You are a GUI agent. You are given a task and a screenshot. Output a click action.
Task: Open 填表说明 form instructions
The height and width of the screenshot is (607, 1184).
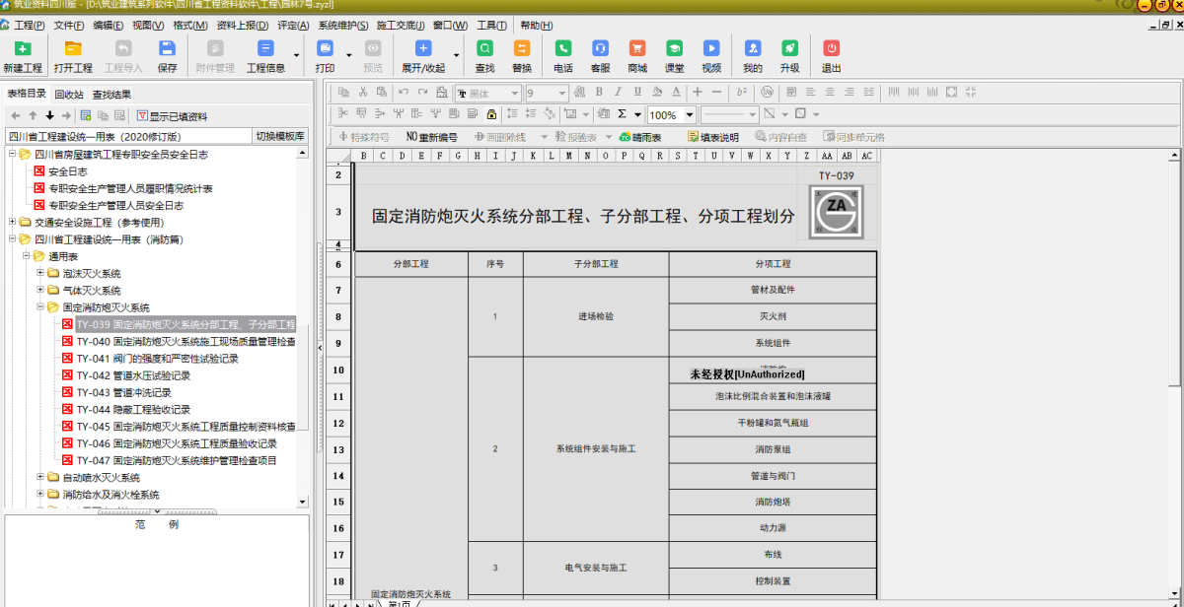click(706, 137)
